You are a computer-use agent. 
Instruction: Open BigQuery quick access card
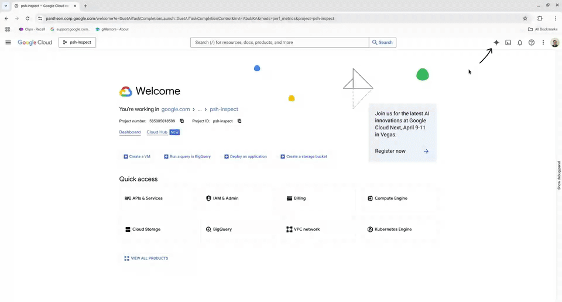click(238, 229)
